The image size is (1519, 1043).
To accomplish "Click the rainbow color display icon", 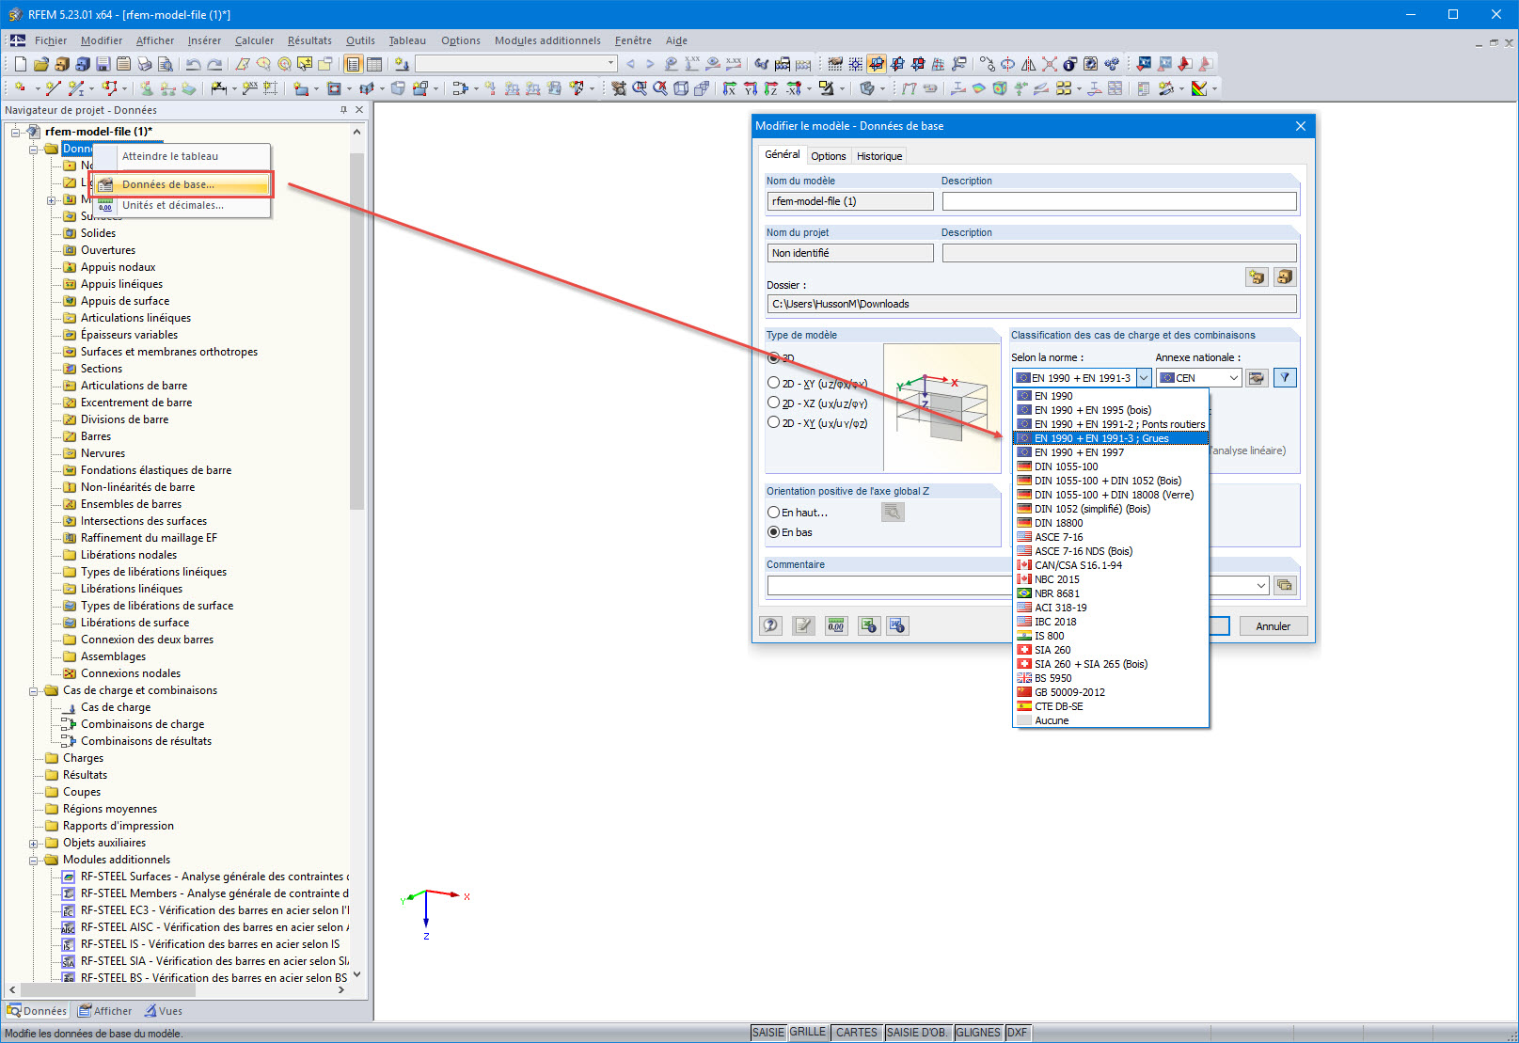I will pos(1199,88).
